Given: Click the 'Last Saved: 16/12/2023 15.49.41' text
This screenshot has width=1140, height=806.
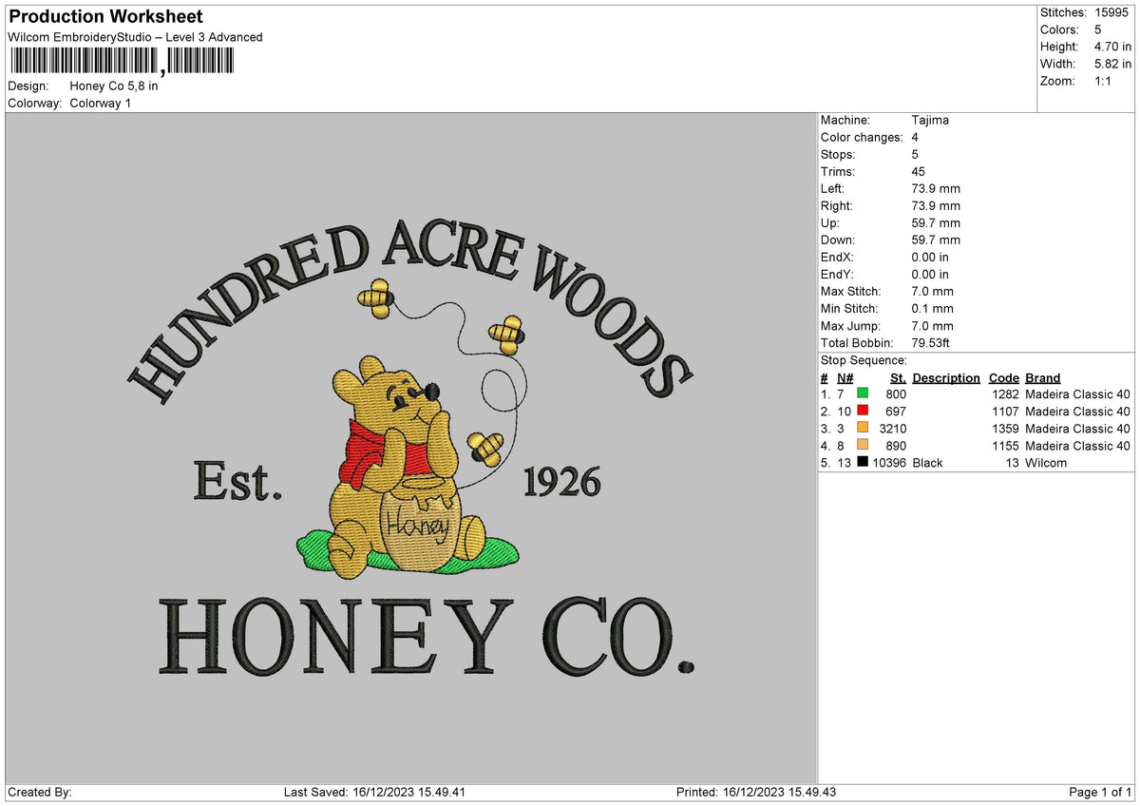Looking at the screenshot, I should [x=374, y=792].
